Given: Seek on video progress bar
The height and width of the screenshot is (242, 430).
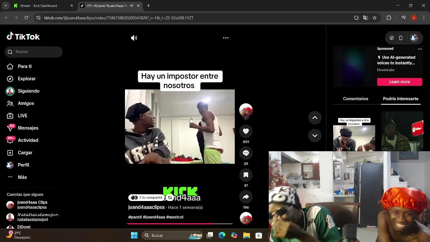Looking at the screenshot, I should [x=180, y=224].
